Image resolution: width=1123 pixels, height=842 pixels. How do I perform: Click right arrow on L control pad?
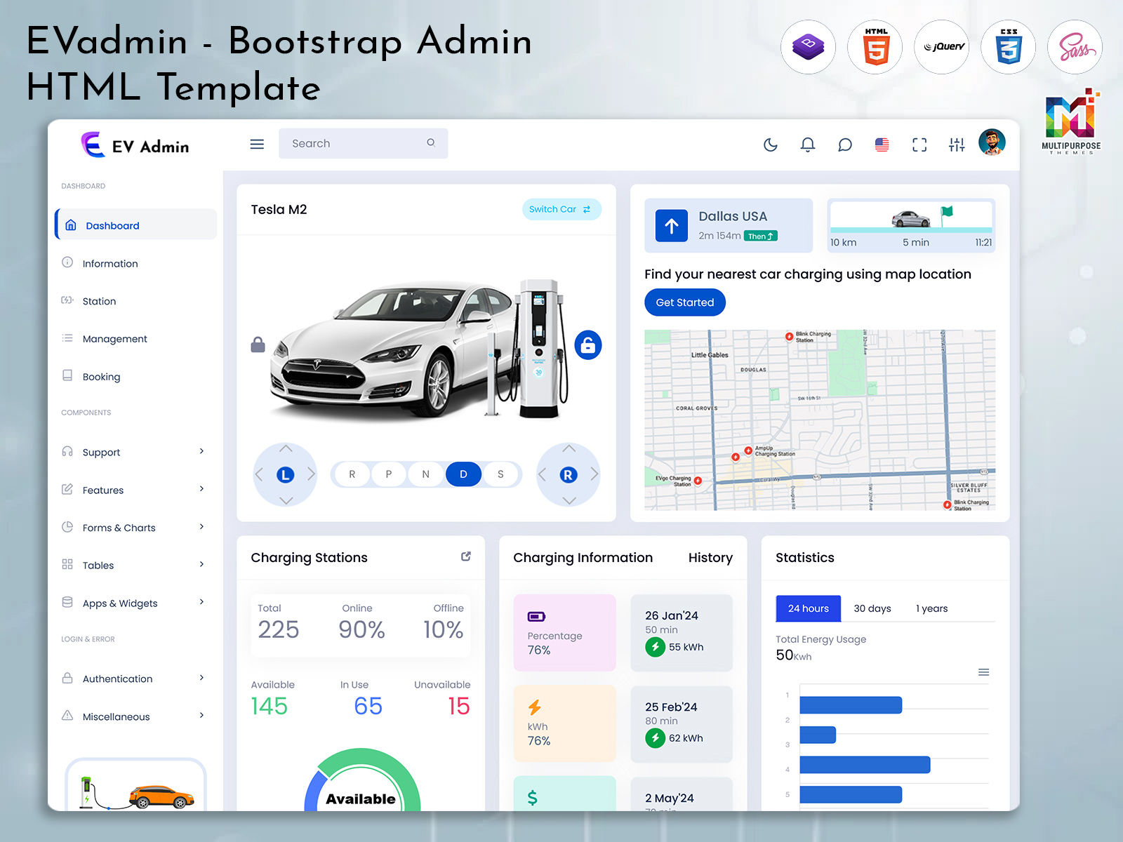(x=311, y=474)
